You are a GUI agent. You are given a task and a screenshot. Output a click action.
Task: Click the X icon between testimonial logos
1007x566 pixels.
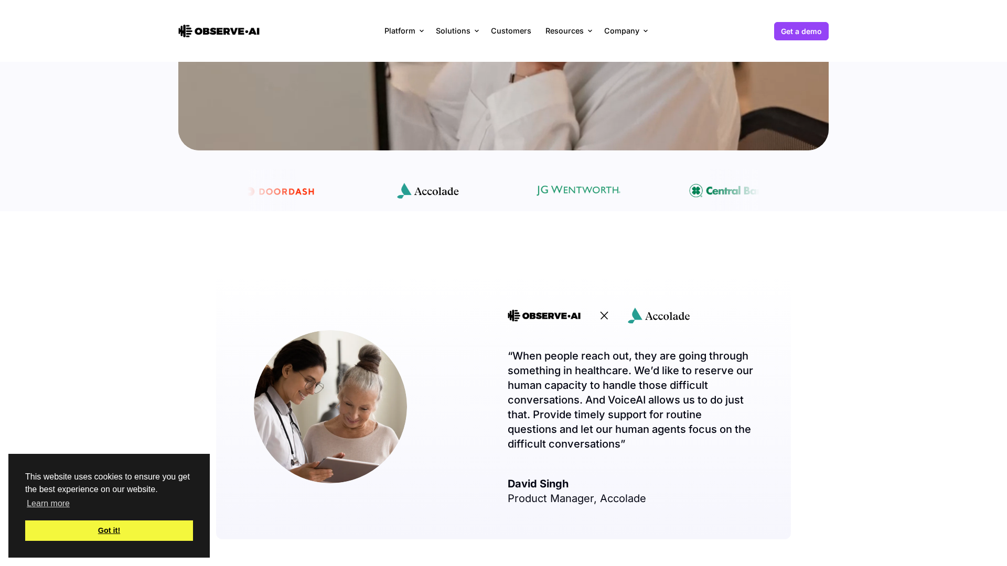tap(604, 315)
